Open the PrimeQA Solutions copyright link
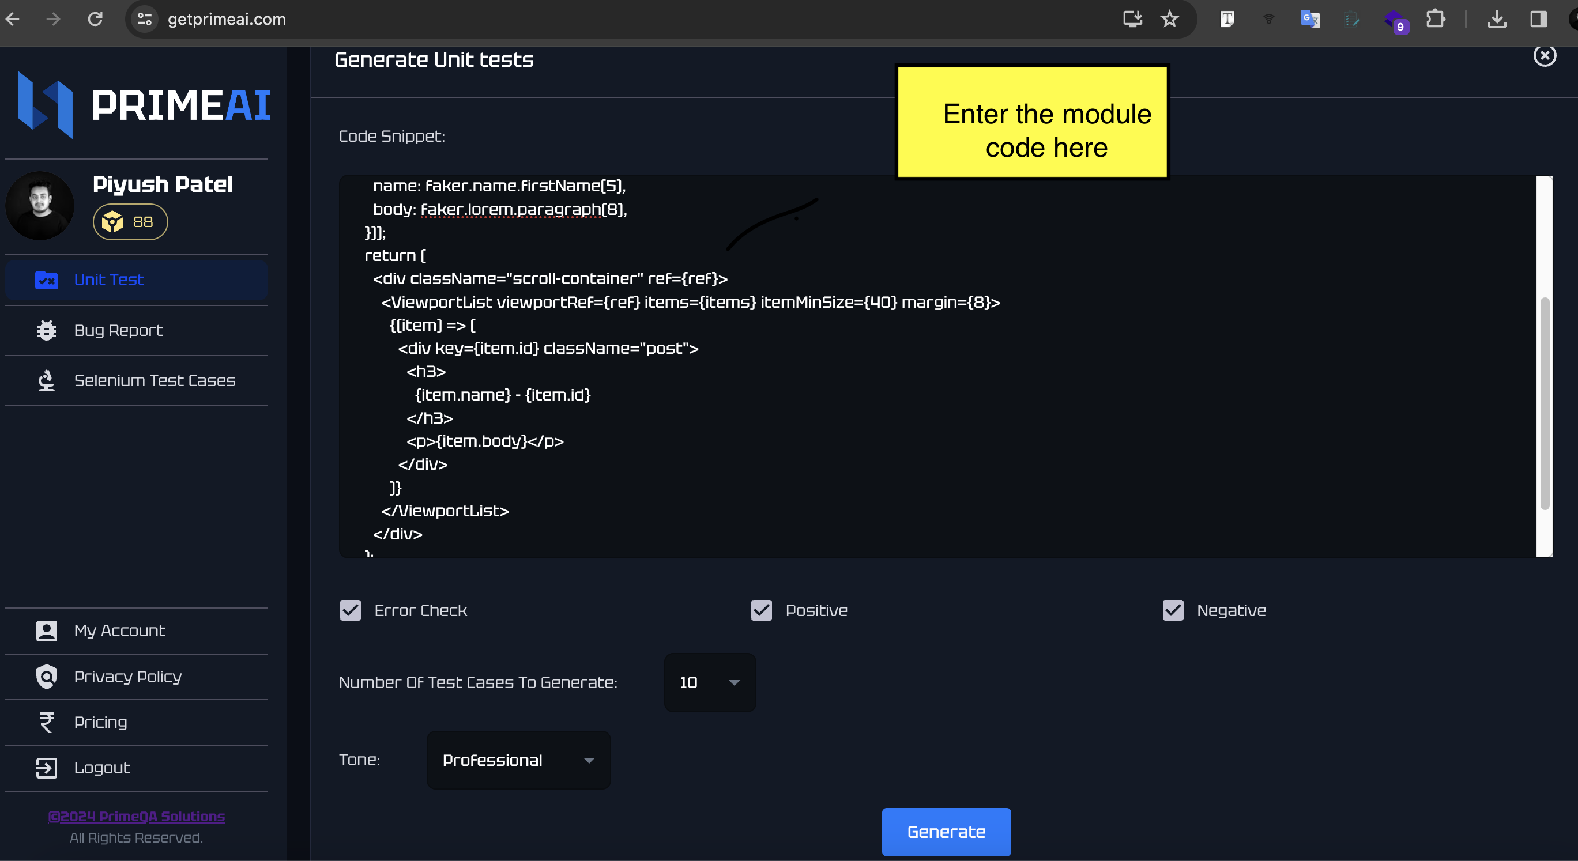The height and width of the screenshot is (861, 1578). [137, 816]
